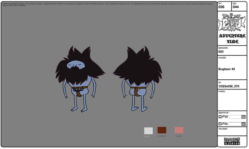Open the calendar icon beside PW field
The width and height of the screenshot is (249, 149).
pos(244,117)
